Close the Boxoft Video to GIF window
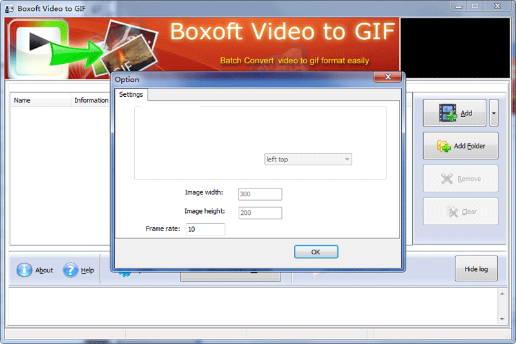 pos(497,6)
